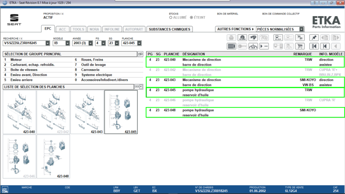Viewport: 345px width, 194px height.
Task: Switch to the EPC tab
Action: tap(48, 29)
